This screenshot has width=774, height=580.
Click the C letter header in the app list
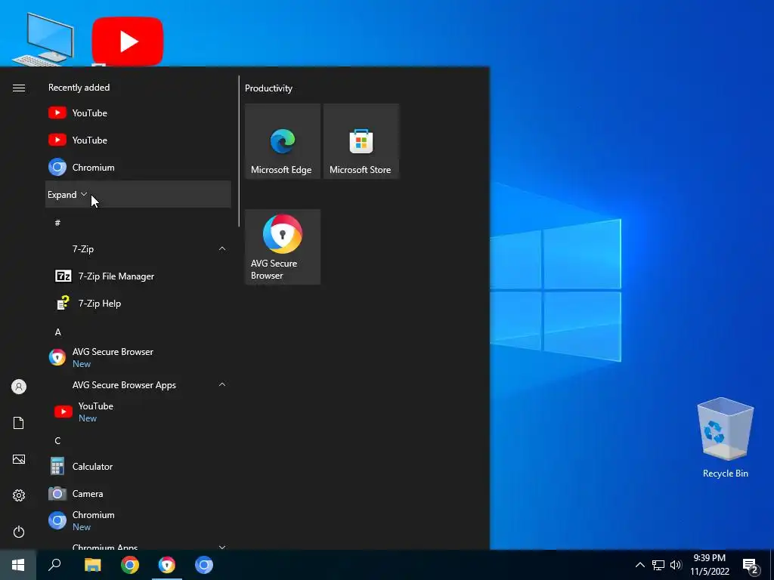point(57,440)
